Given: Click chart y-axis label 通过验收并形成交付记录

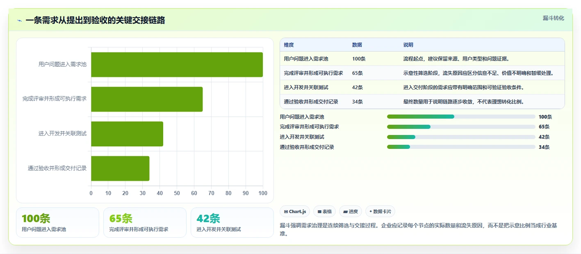Looking at the screenshot, I should [57, 168].
